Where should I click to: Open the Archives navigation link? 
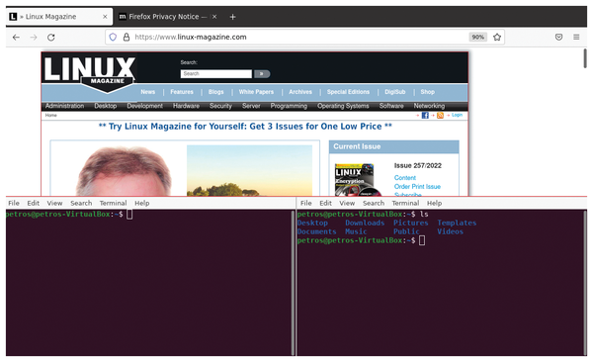(300, 92)
